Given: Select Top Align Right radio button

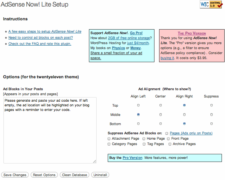Looking at the screenshot, I should click(184, 105).
